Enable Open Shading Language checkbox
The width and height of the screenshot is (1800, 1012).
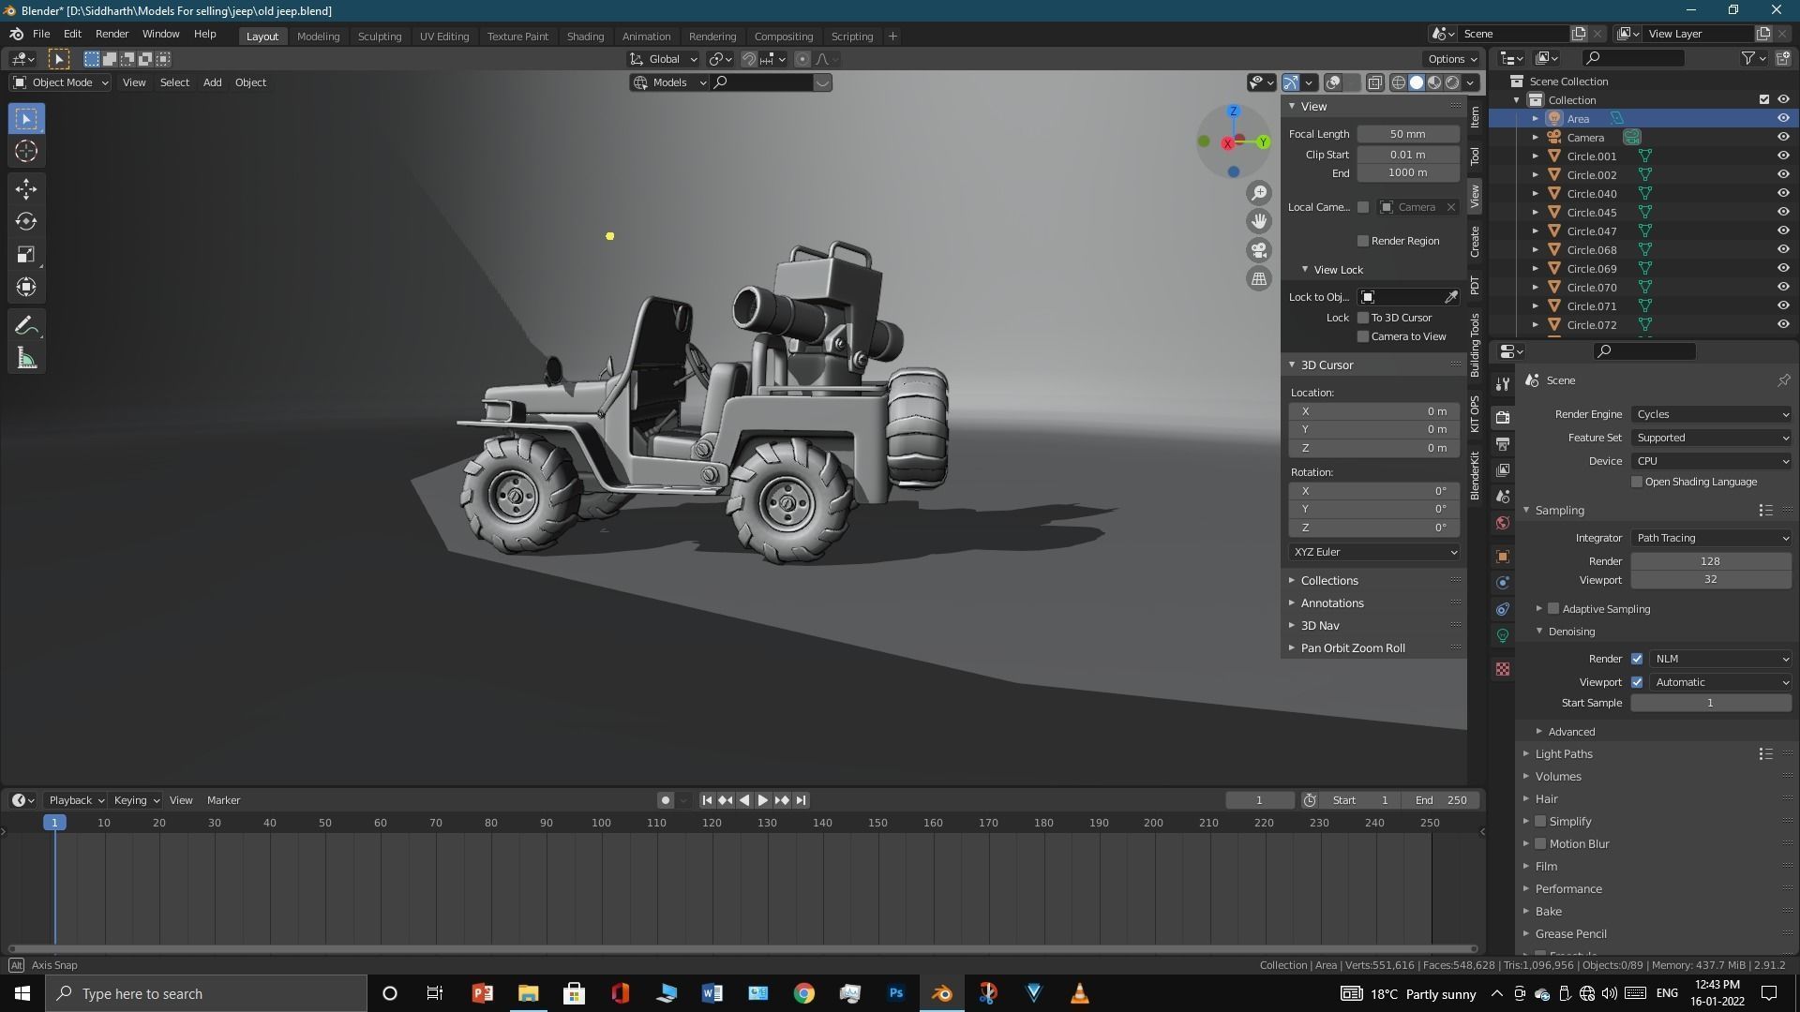(1637, 482)
